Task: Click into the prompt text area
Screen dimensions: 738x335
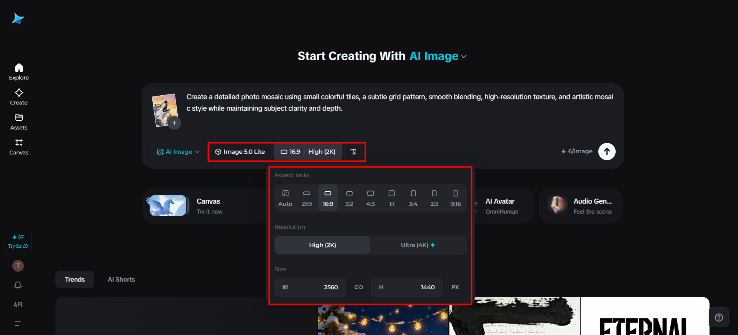Action: coord(400,103)
